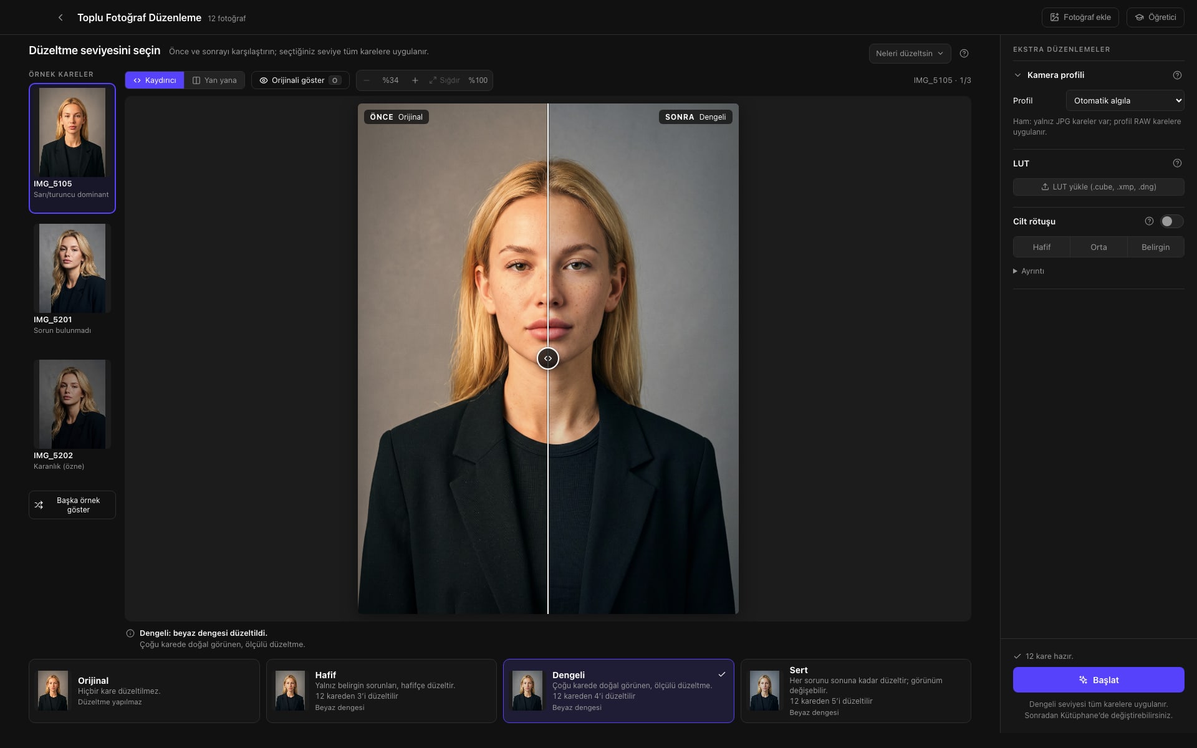1197x748 pixels.
Task: Open the Öğretici tutorial button
Action: 1155,17
